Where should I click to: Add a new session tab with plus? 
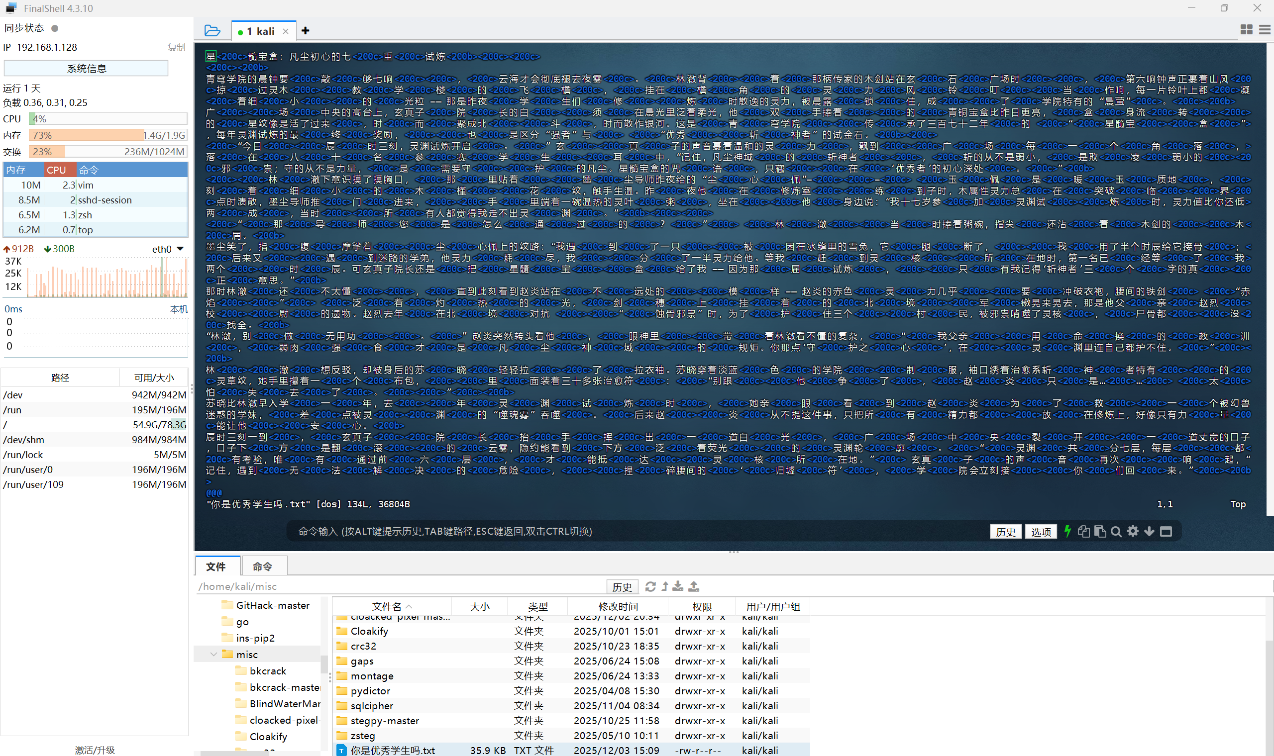click(x=305, y=30)
